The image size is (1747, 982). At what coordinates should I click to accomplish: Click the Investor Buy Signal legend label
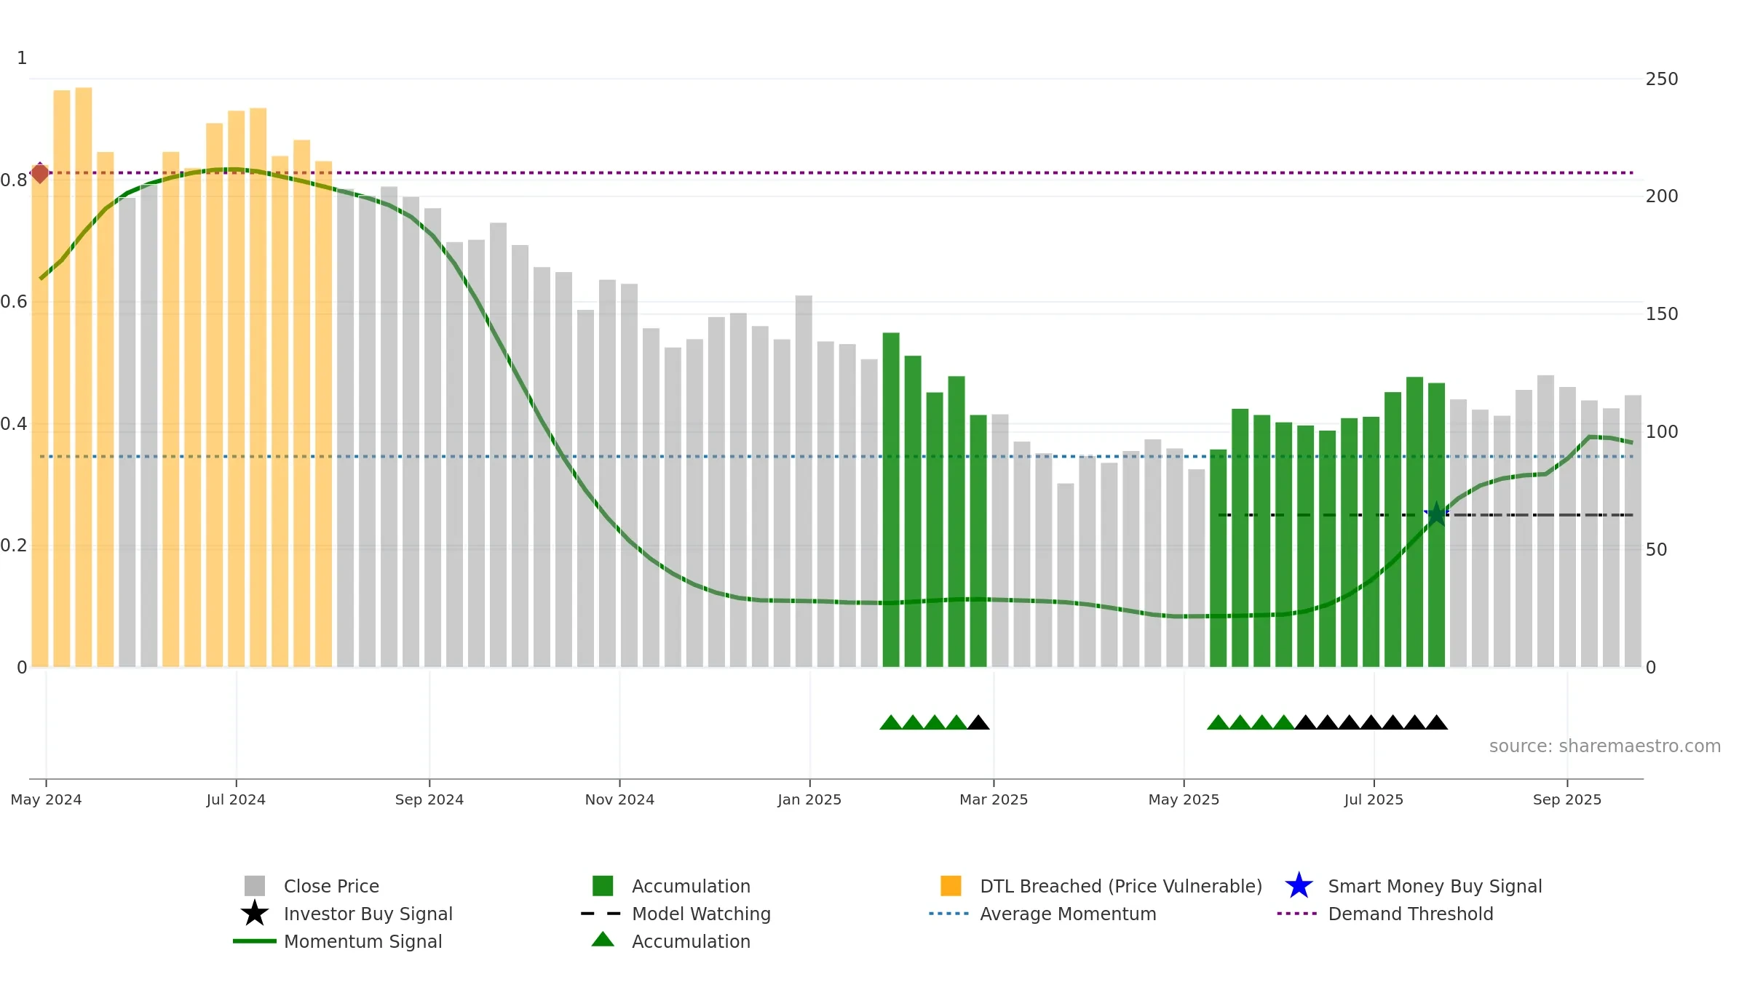point(368,914)
